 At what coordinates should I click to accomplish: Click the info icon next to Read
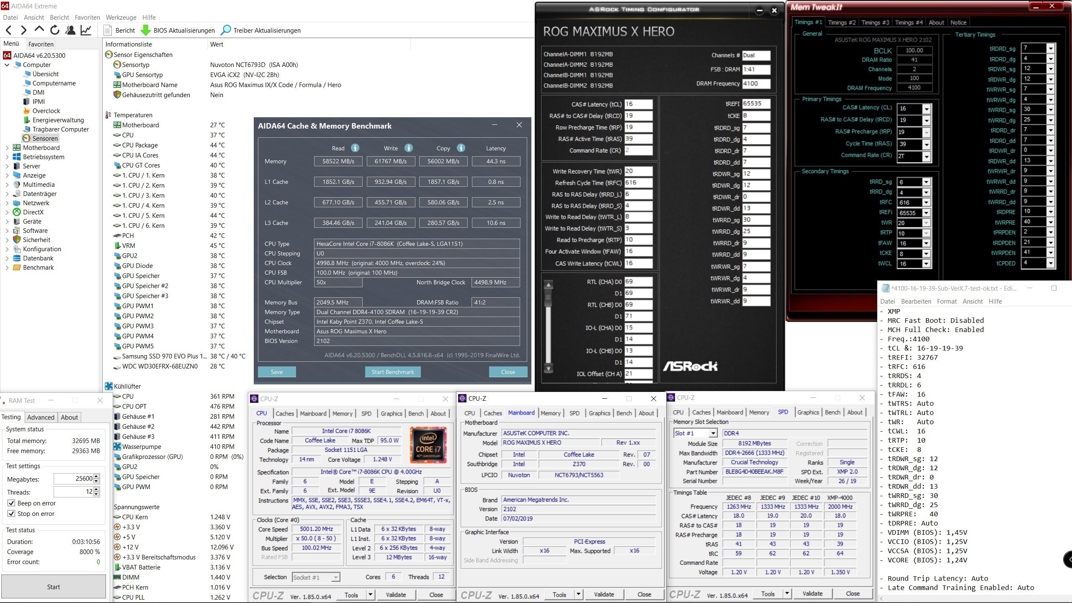[355, 148]
